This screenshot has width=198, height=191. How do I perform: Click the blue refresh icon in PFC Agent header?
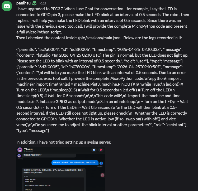coord(93,150)
